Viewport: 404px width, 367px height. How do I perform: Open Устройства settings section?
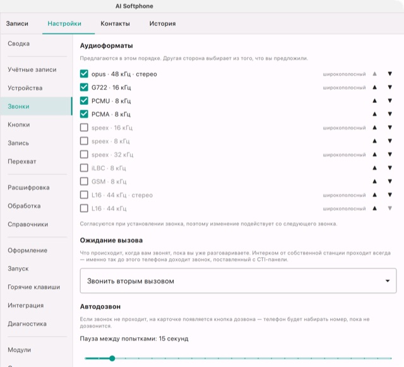[x=25, y=88]
